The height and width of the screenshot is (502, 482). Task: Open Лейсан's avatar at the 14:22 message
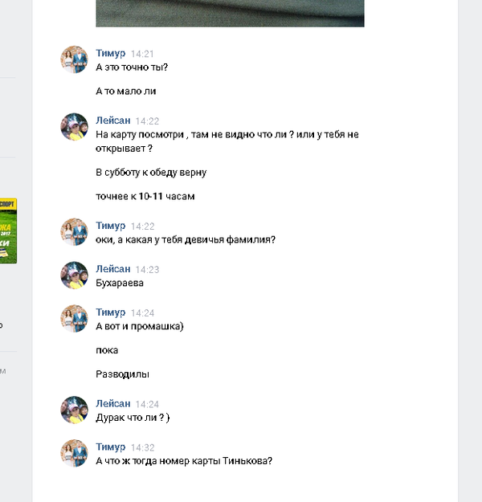point(74,127)
